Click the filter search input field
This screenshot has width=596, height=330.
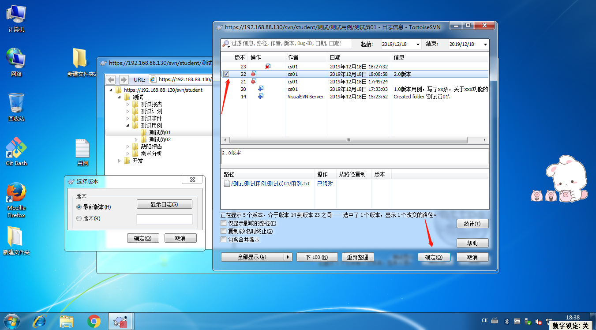click(291, 44)
